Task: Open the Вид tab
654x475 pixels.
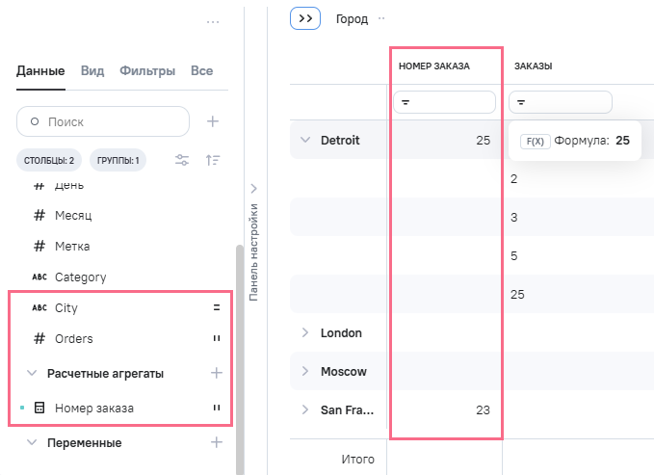Action: click(x=92, y=70)
